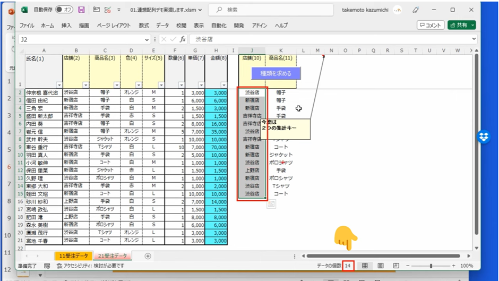Add a new sheet with plus icon

148,256
